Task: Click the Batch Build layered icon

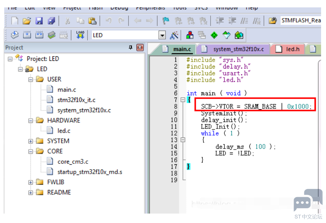Action: (x=52, y=35)
